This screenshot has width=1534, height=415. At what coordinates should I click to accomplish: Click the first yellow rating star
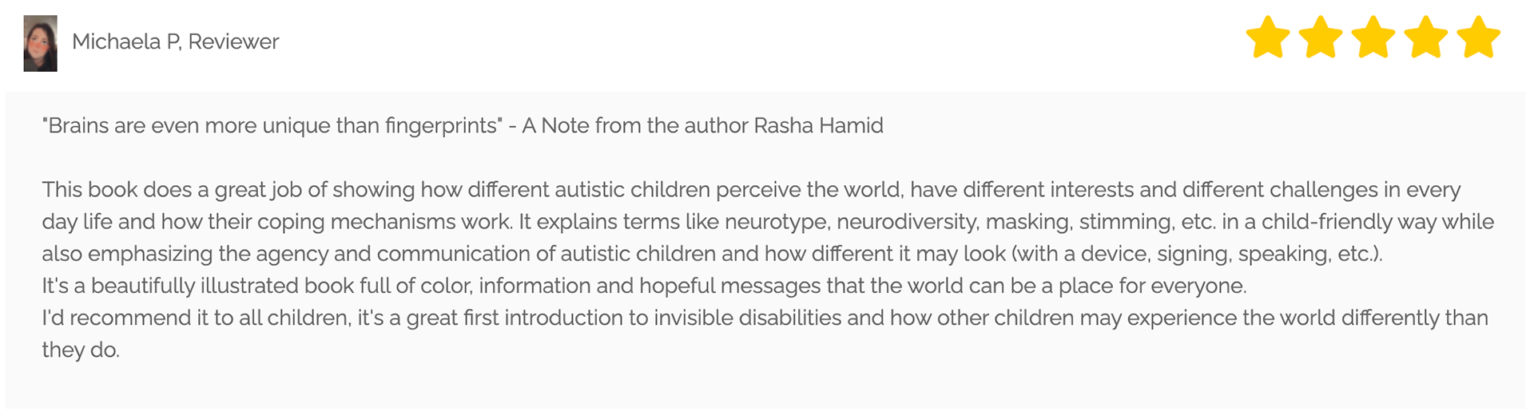(x=1268, y=38)
